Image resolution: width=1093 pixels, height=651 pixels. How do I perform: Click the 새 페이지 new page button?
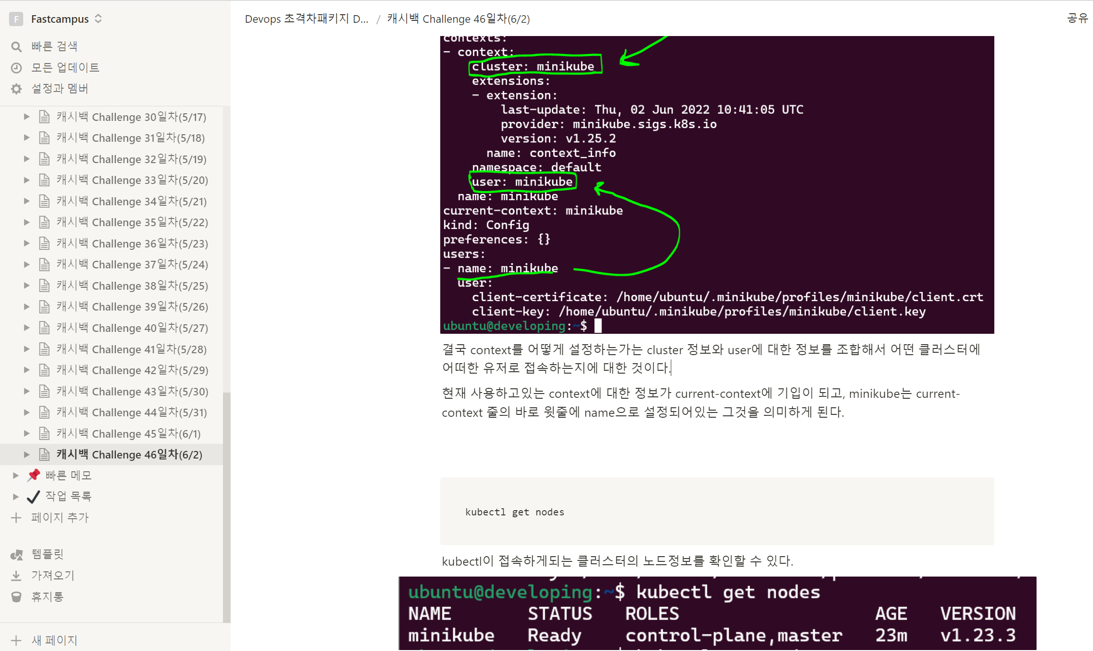[x=54, y=640]
